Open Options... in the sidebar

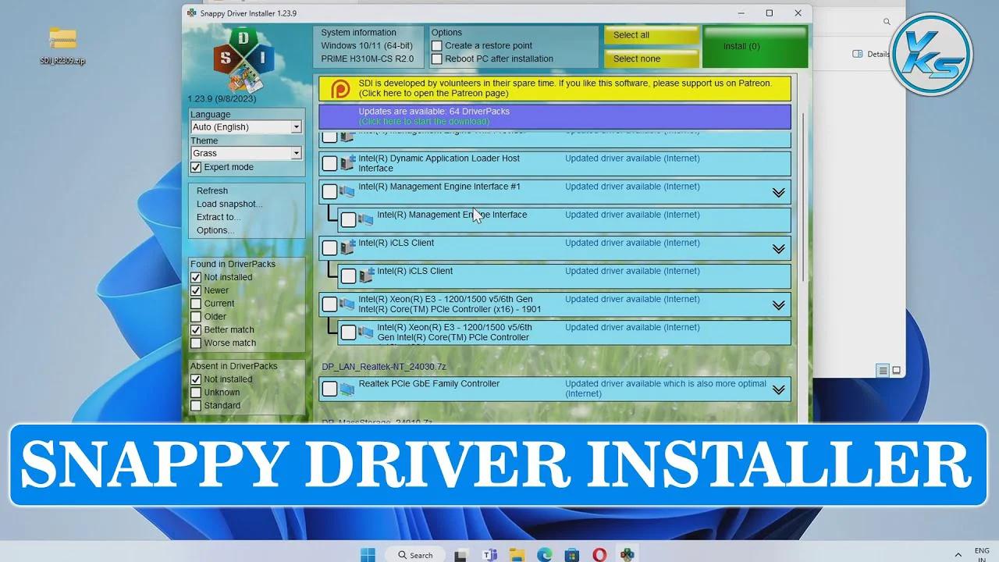(x=215, y=230)
